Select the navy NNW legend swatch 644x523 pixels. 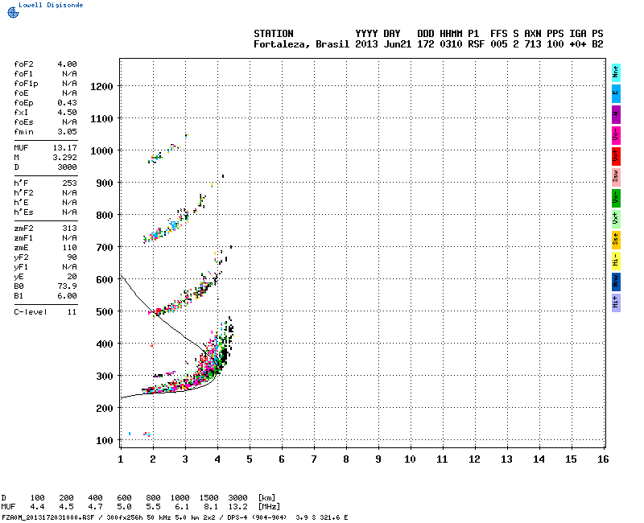(616, 282)
